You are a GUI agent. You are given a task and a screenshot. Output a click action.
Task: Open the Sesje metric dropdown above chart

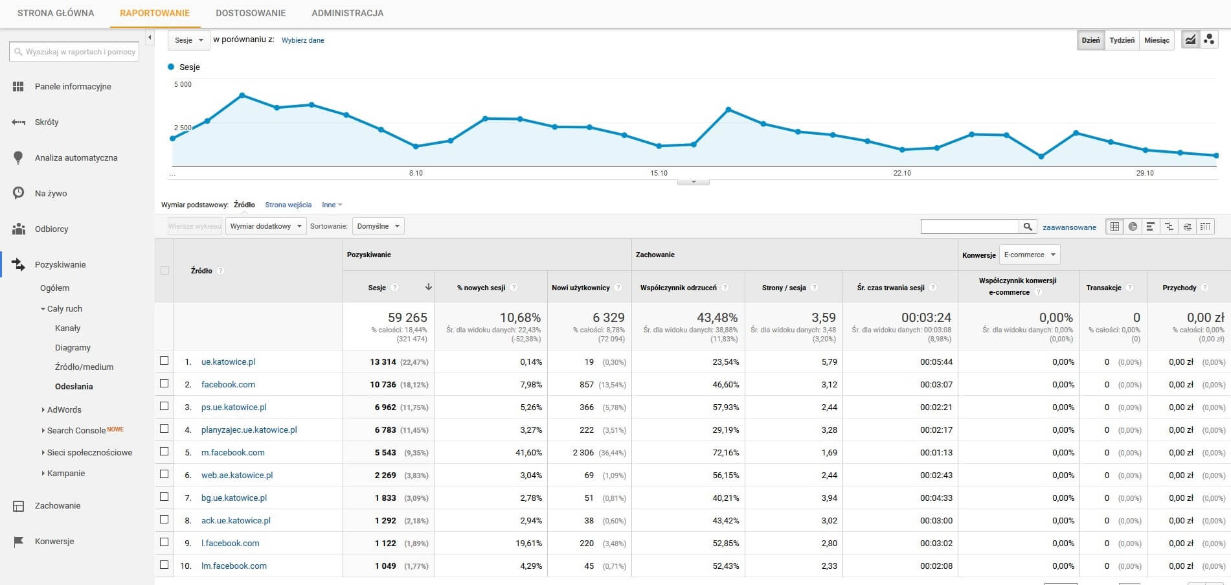(189, 40)
